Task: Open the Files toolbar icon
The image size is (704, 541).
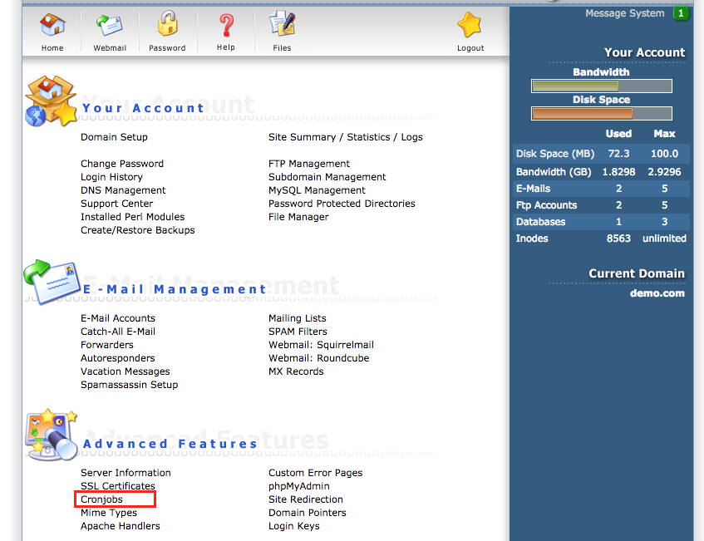Action: (x=283, y=27)
